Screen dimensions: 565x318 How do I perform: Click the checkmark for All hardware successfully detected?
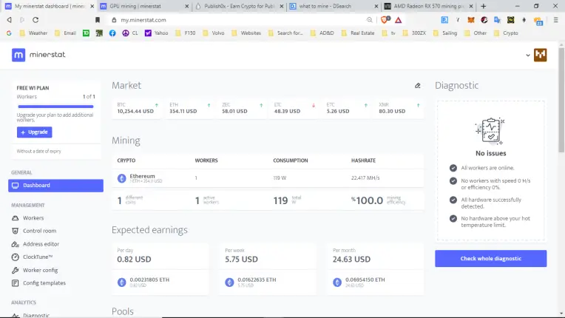tap(453, 200)
